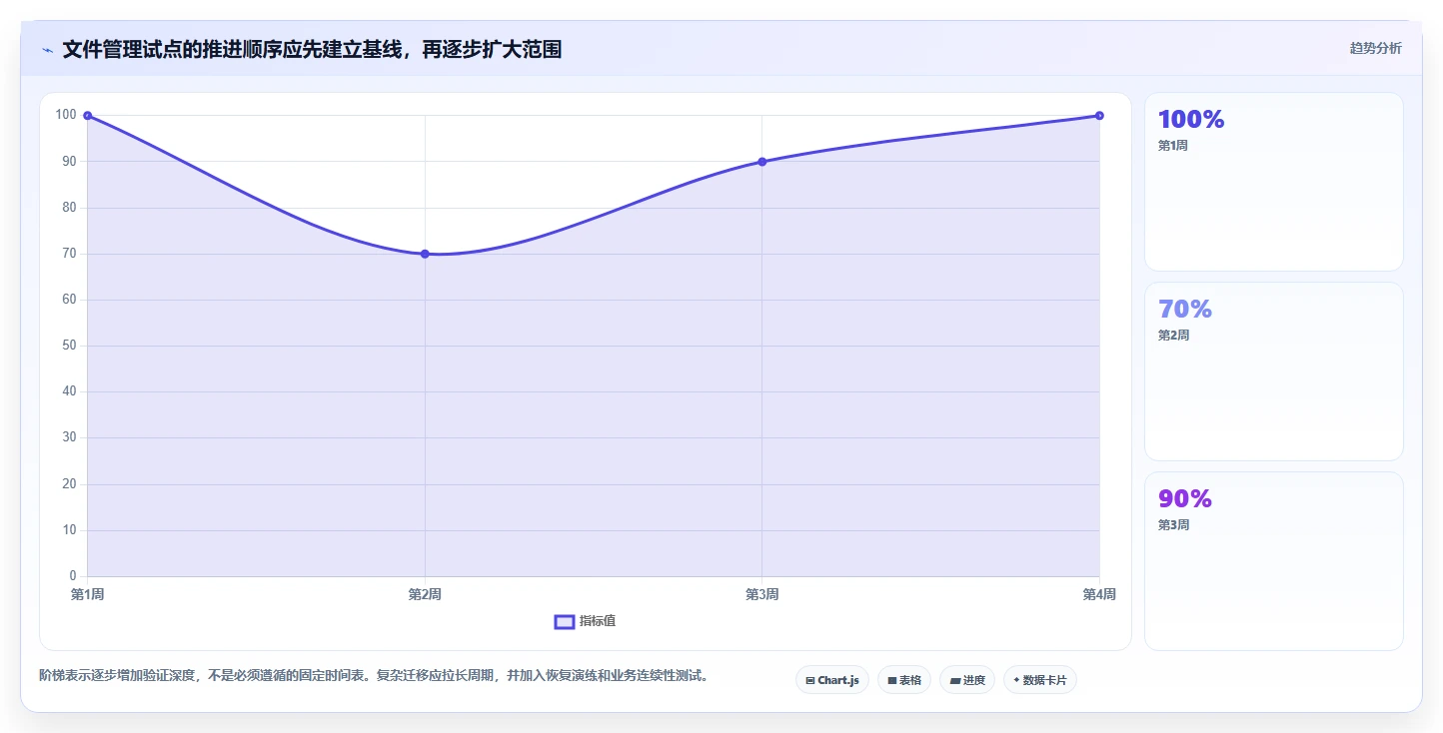Open the 100% 第1周 stat card
The height and width of the screenshot is (733, 1443).
1273,182
